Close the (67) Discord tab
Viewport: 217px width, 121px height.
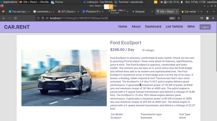[x=78, y=11]
